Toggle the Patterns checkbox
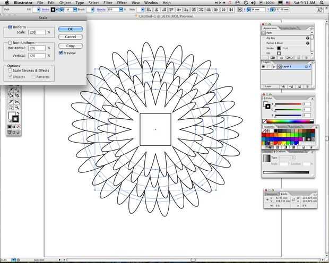This screenshot has height=263, width=329. [x=33, y=77]
